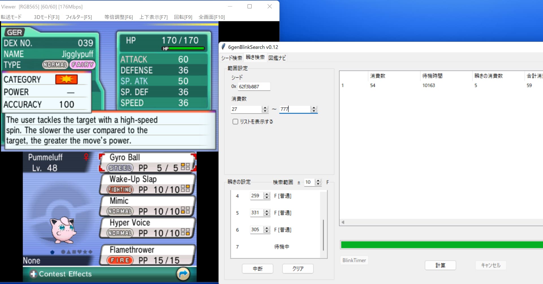This screenshot has width=543, height=284.
Task: Click the reorder grid icon on Wake-Up Slap
Action: (x=185, y=188)
